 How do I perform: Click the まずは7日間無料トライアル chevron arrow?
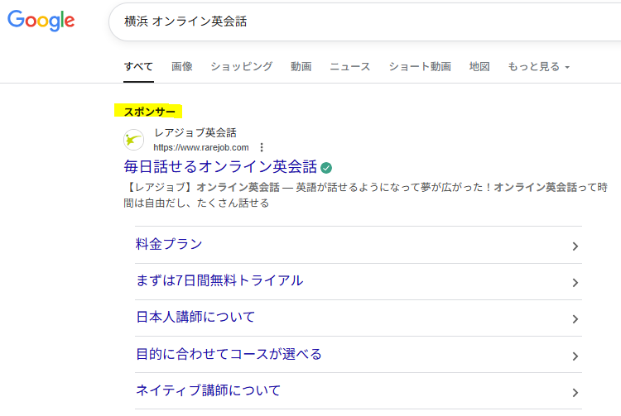point(575,283)
